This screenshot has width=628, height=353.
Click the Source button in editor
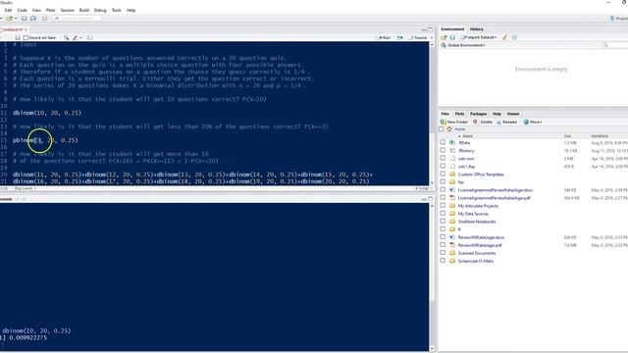[418, 37]
